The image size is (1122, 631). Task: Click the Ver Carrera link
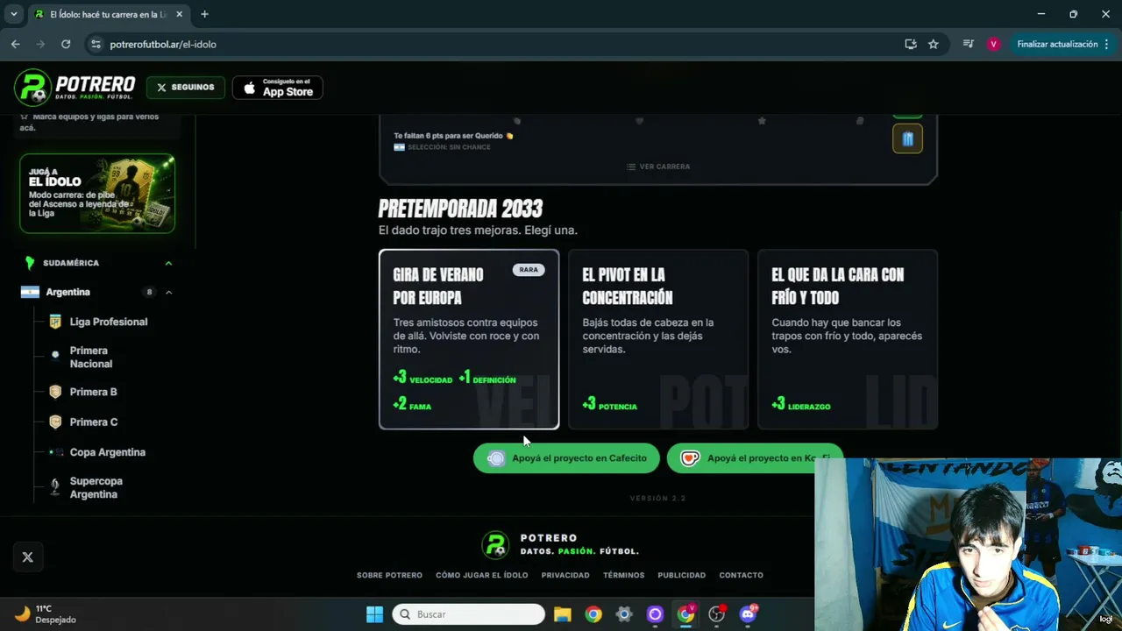click(658, 167)
